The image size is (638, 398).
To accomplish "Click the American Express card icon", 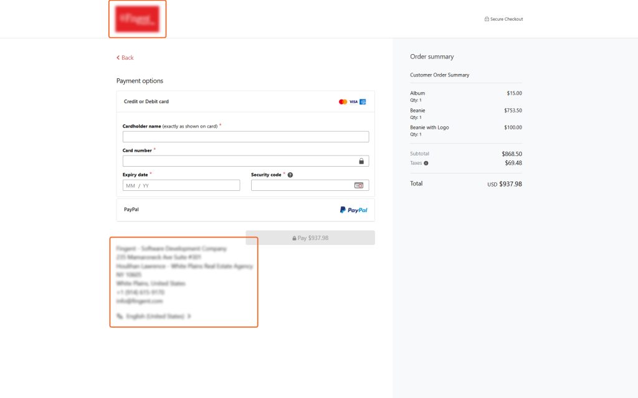I will (363, 101).
